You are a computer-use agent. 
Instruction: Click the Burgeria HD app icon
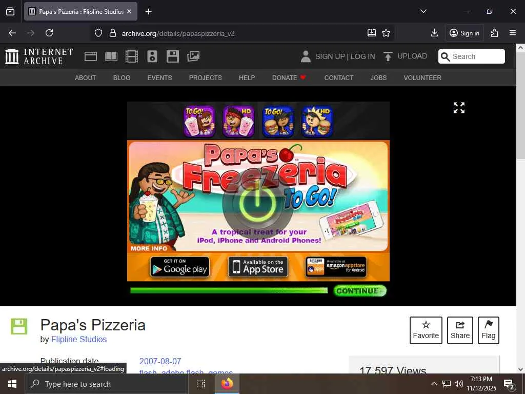pyautogui.click(x=317, y=121)
